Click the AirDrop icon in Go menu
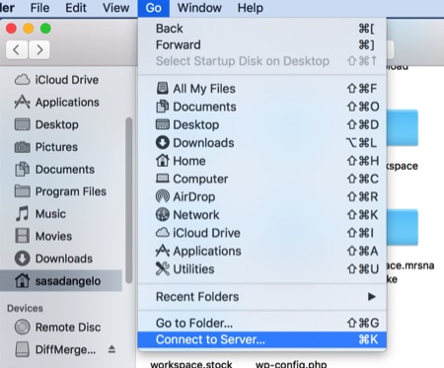This screenshot has width=444, height=368. [163, 196]
